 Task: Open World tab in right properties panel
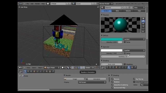113,67
